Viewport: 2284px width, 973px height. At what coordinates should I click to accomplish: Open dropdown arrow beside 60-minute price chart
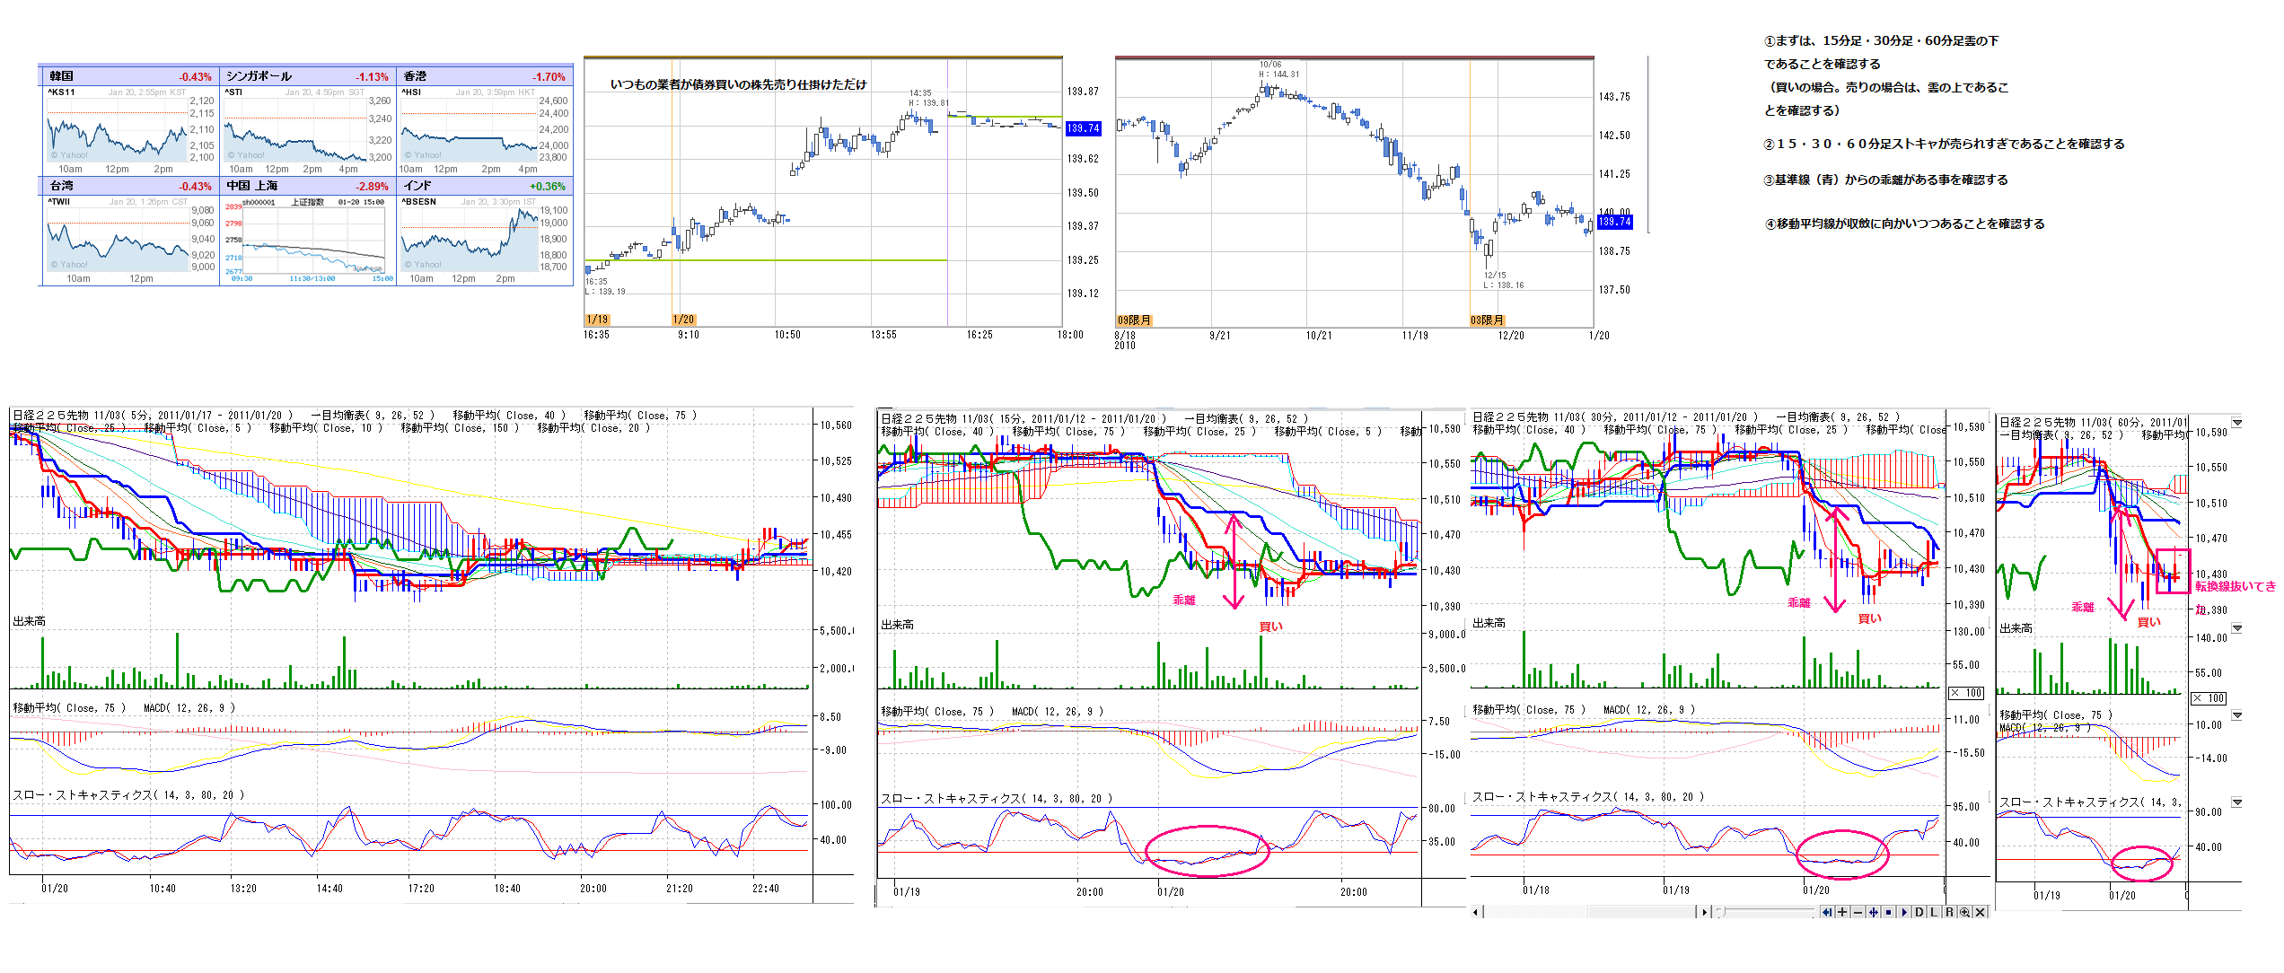pyautogui.click(x=2237, y=422)
